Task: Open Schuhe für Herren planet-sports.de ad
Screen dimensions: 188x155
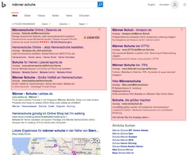Action: (37, 62)
